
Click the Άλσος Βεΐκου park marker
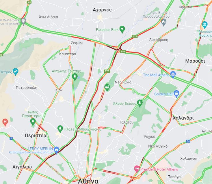(x=140, y=103)
